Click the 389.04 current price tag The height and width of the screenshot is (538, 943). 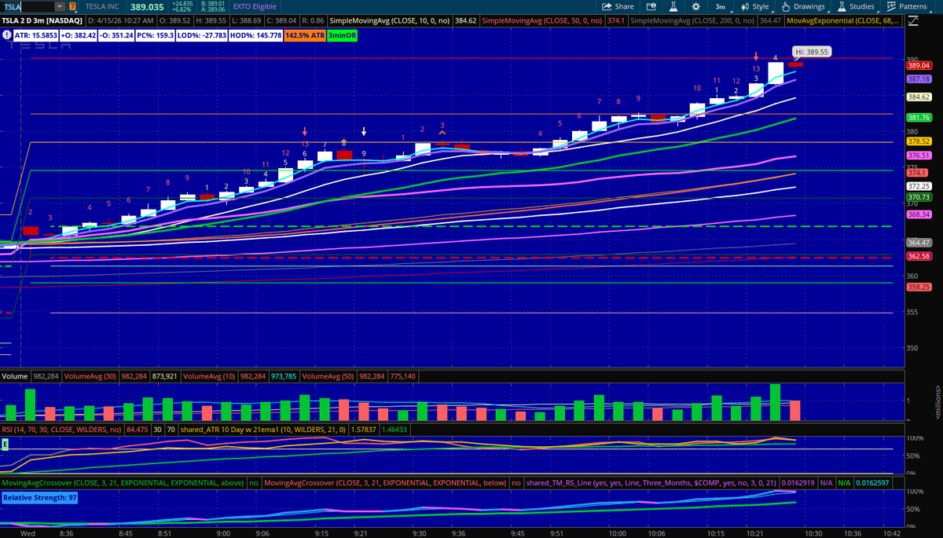coord(919,66)
